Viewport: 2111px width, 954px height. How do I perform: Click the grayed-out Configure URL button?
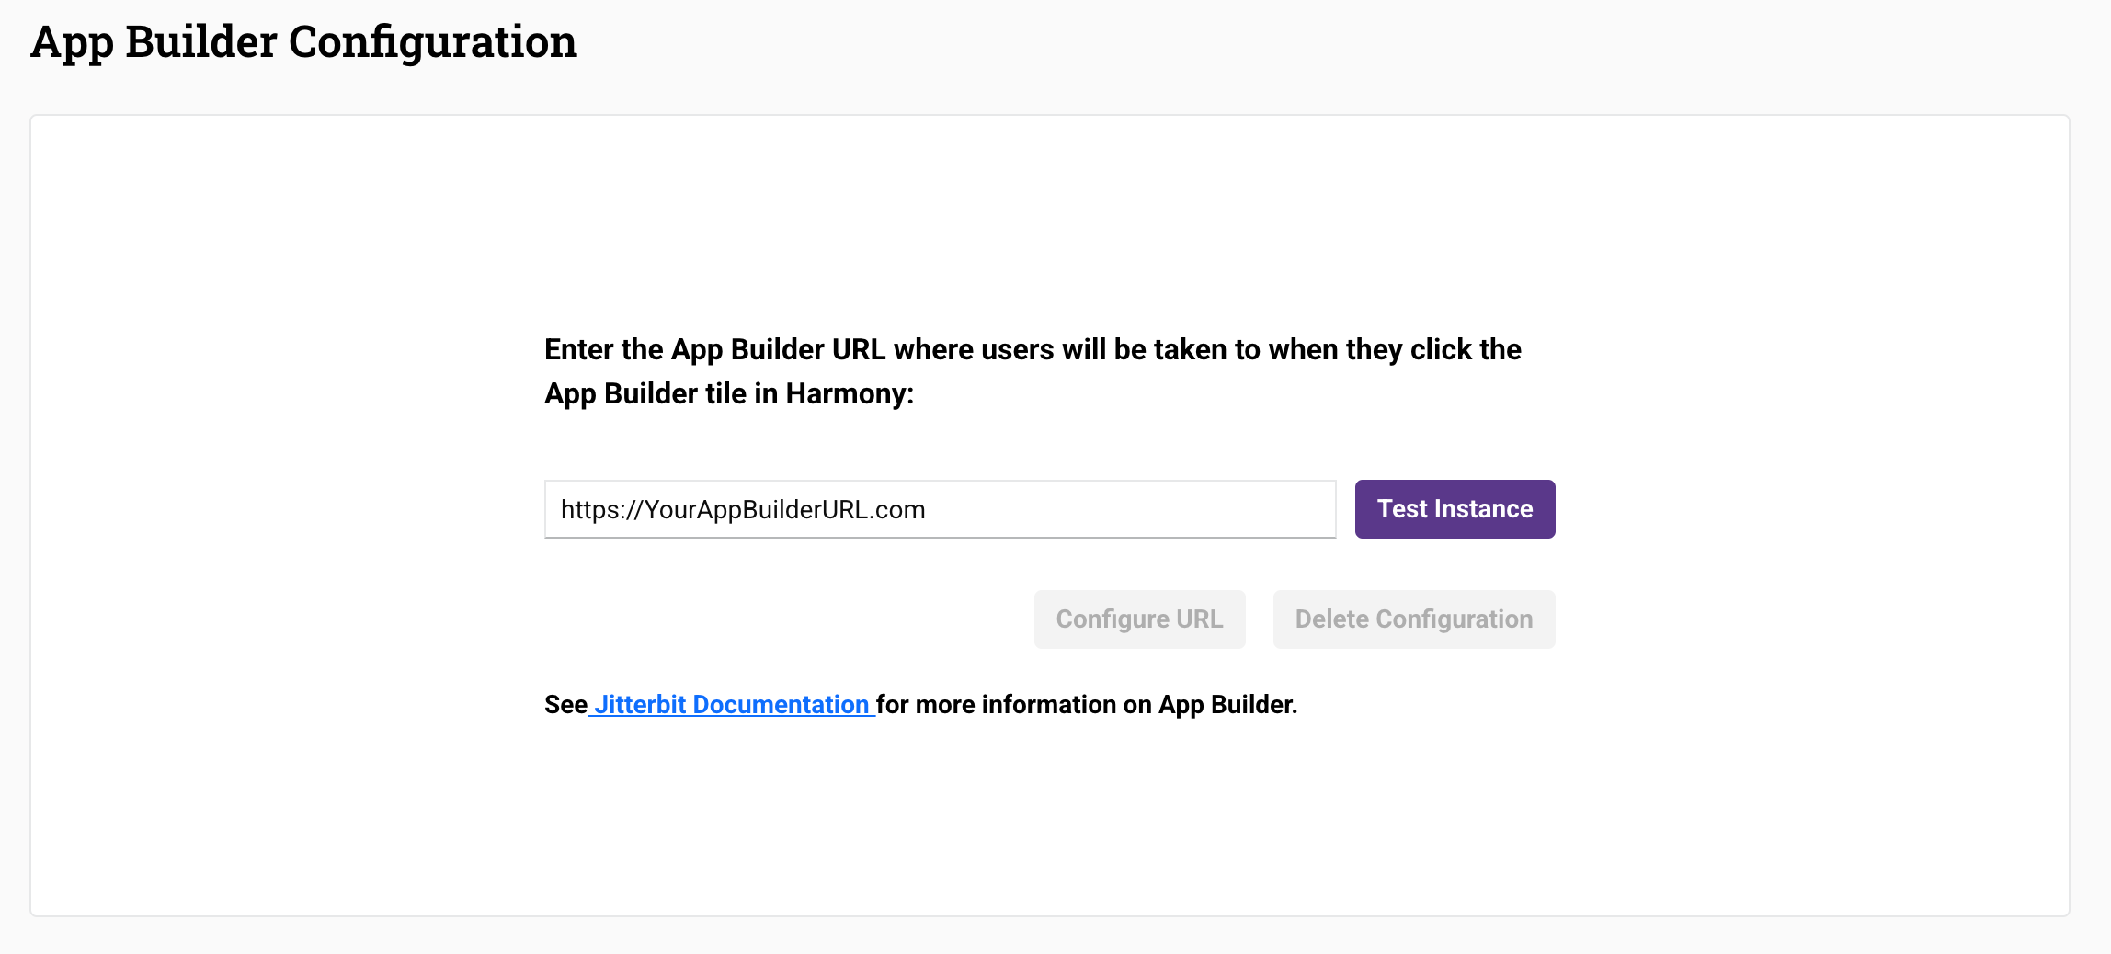click(x=1139, y=619)
